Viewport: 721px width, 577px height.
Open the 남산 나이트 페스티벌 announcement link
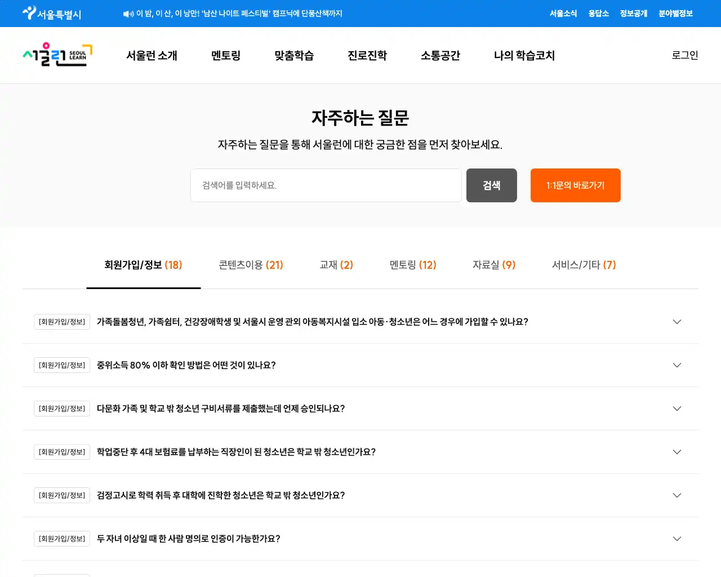(239, 14)
